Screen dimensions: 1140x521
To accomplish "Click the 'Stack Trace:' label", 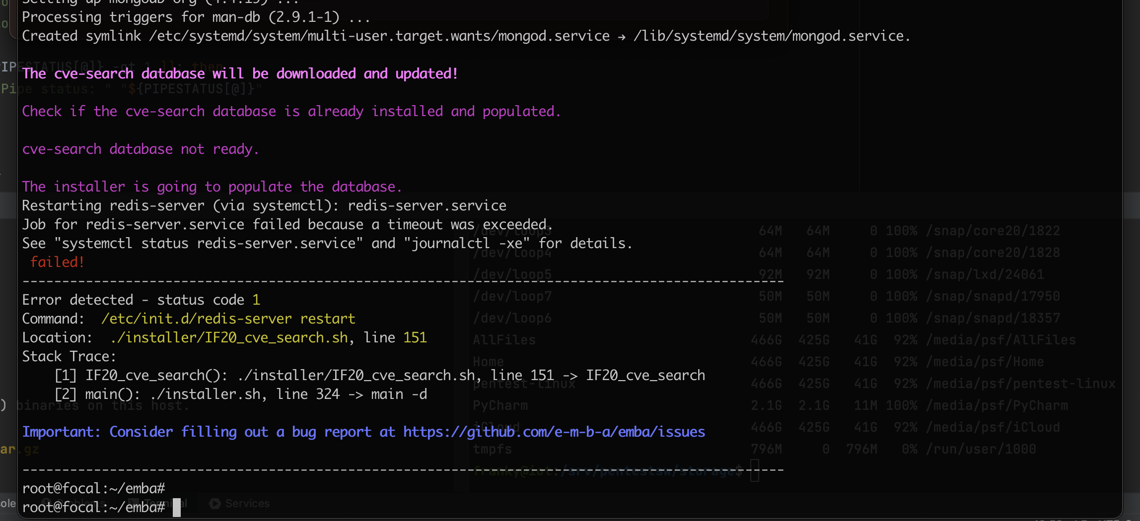I will (x=69, y=356).
